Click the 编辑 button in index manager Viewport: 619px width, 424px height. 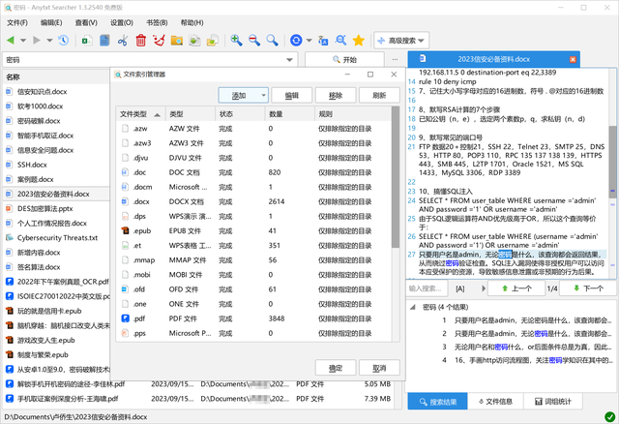tap(292, 95)
